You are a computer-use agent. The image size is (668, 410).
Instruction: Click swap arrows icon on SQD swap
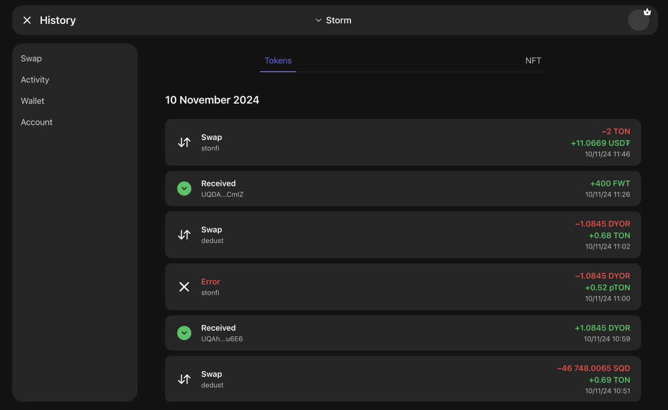tap(184, 379)
